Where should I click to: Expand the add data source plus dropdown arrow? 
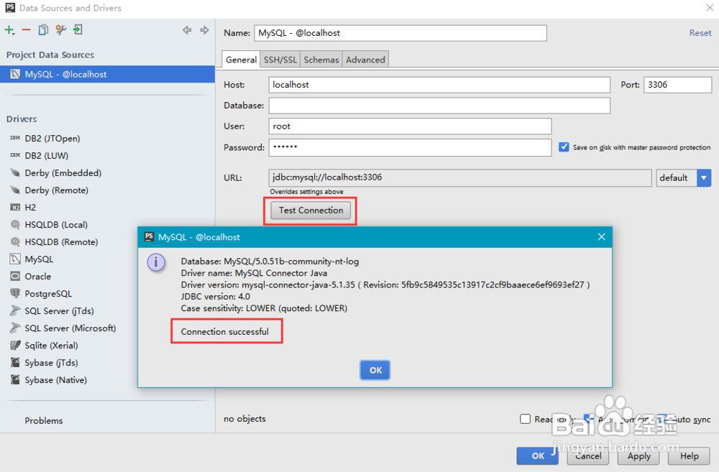click(x=14, y=34)
